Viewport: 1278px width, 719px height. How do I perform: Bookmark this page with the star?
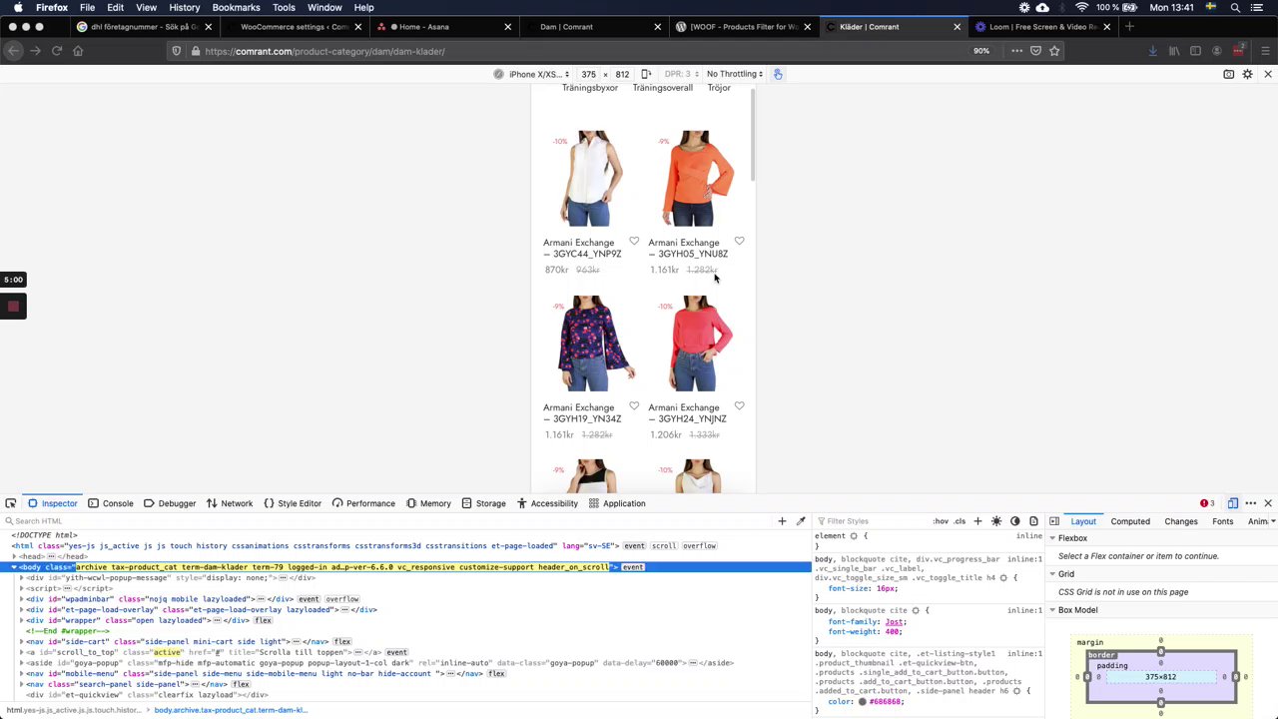pyautogui.click(x=1054, y=51)
